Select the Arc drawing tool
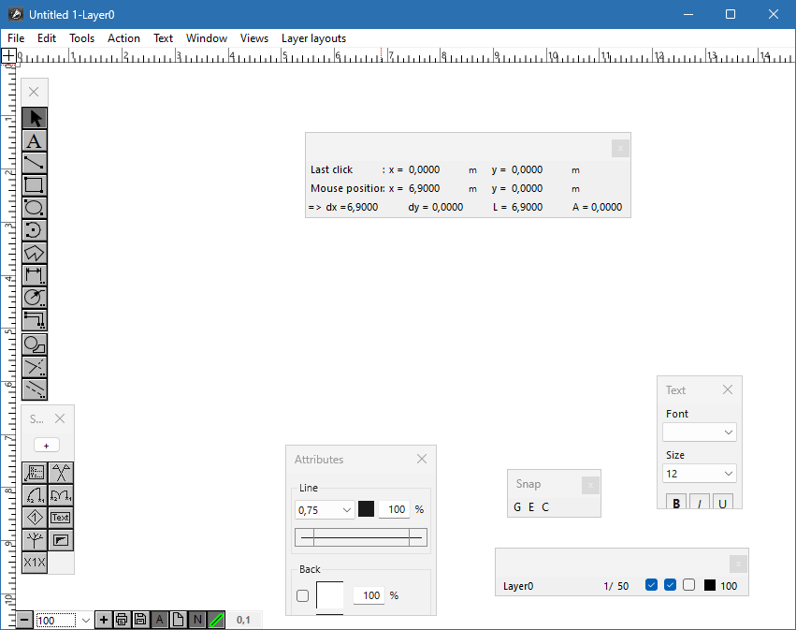796x630 pixels. [x=34, y=230]
